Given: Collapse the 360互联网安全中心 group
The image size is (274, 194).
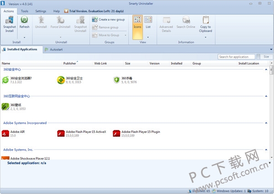Looking at the screenshot, I should [x=266, y=96].
